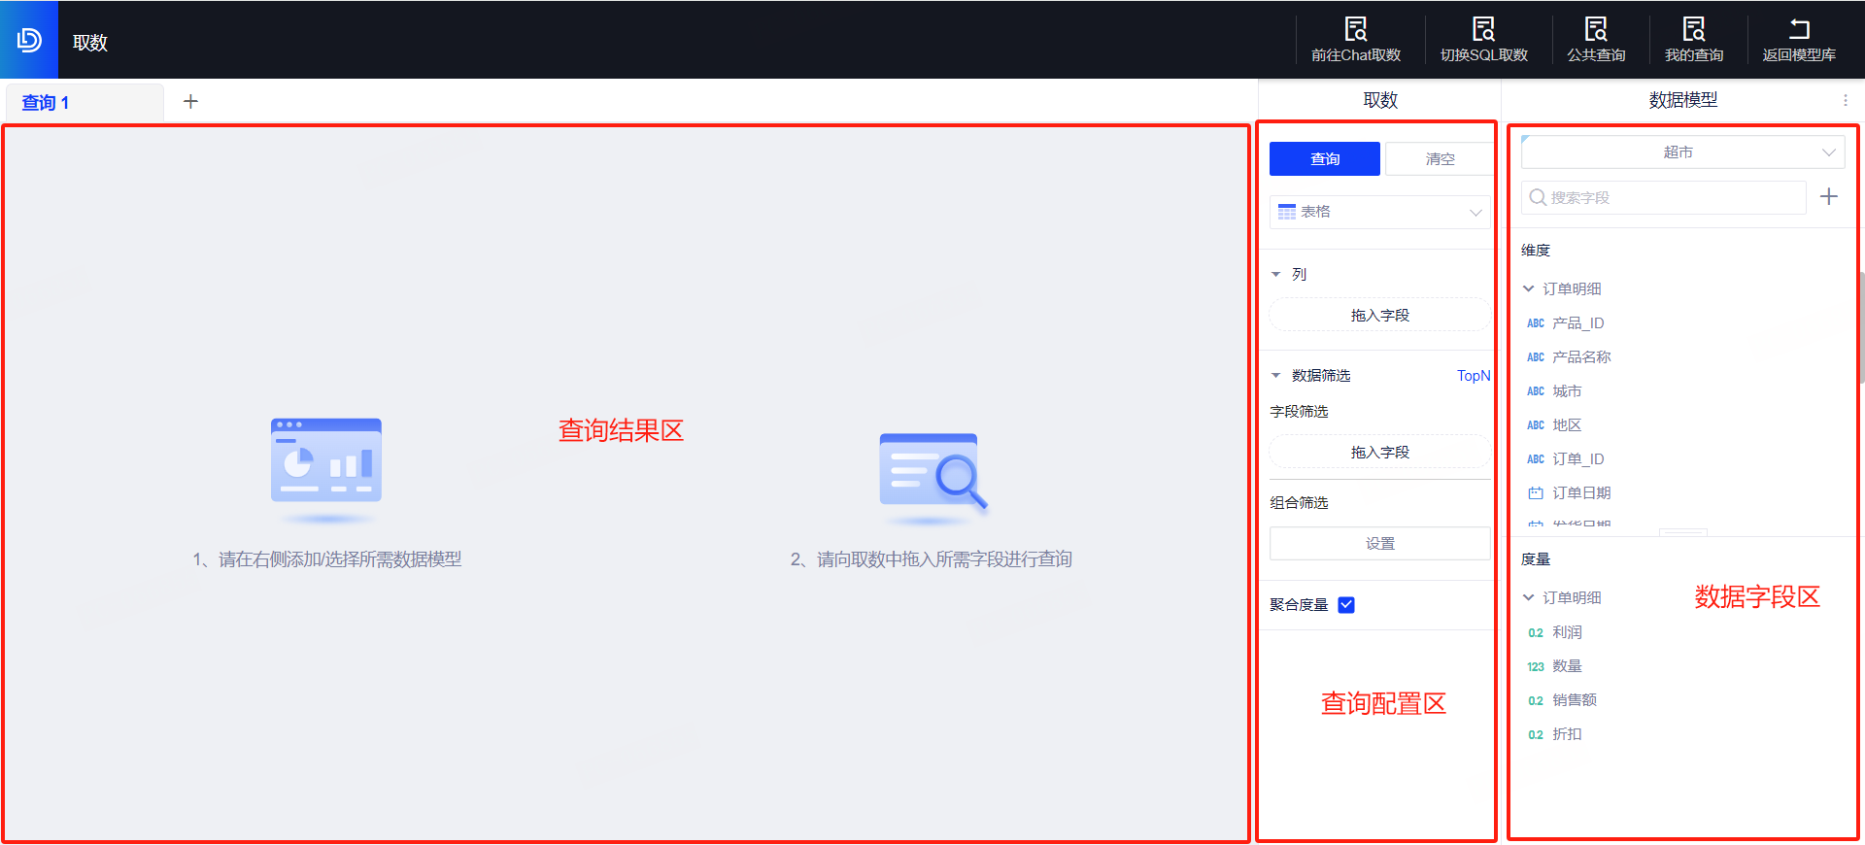Viewport: 1865px width, 845px height.
Task: Click the 返回模型库 icon
Action: coord(1799,29)
